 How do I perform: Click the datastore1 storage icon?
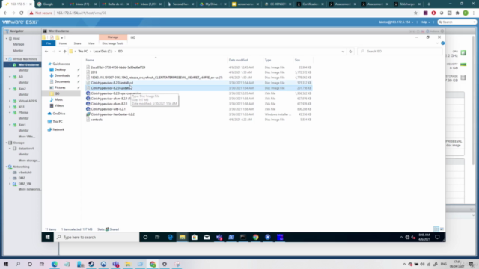pyautogui.click(x=14, y=149)
